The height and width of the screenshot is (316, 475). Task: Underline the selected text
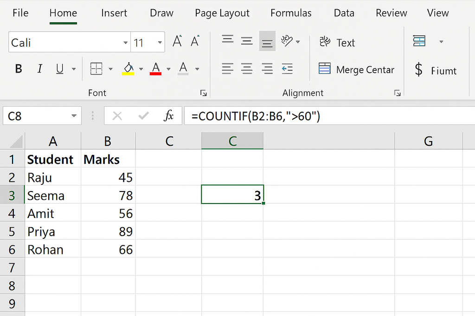[59, 68]
